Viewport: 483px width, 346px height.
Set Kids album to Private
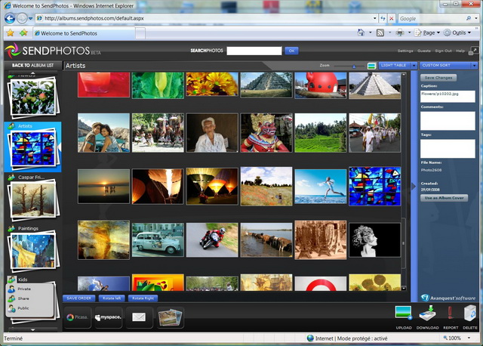click(24, 289)
